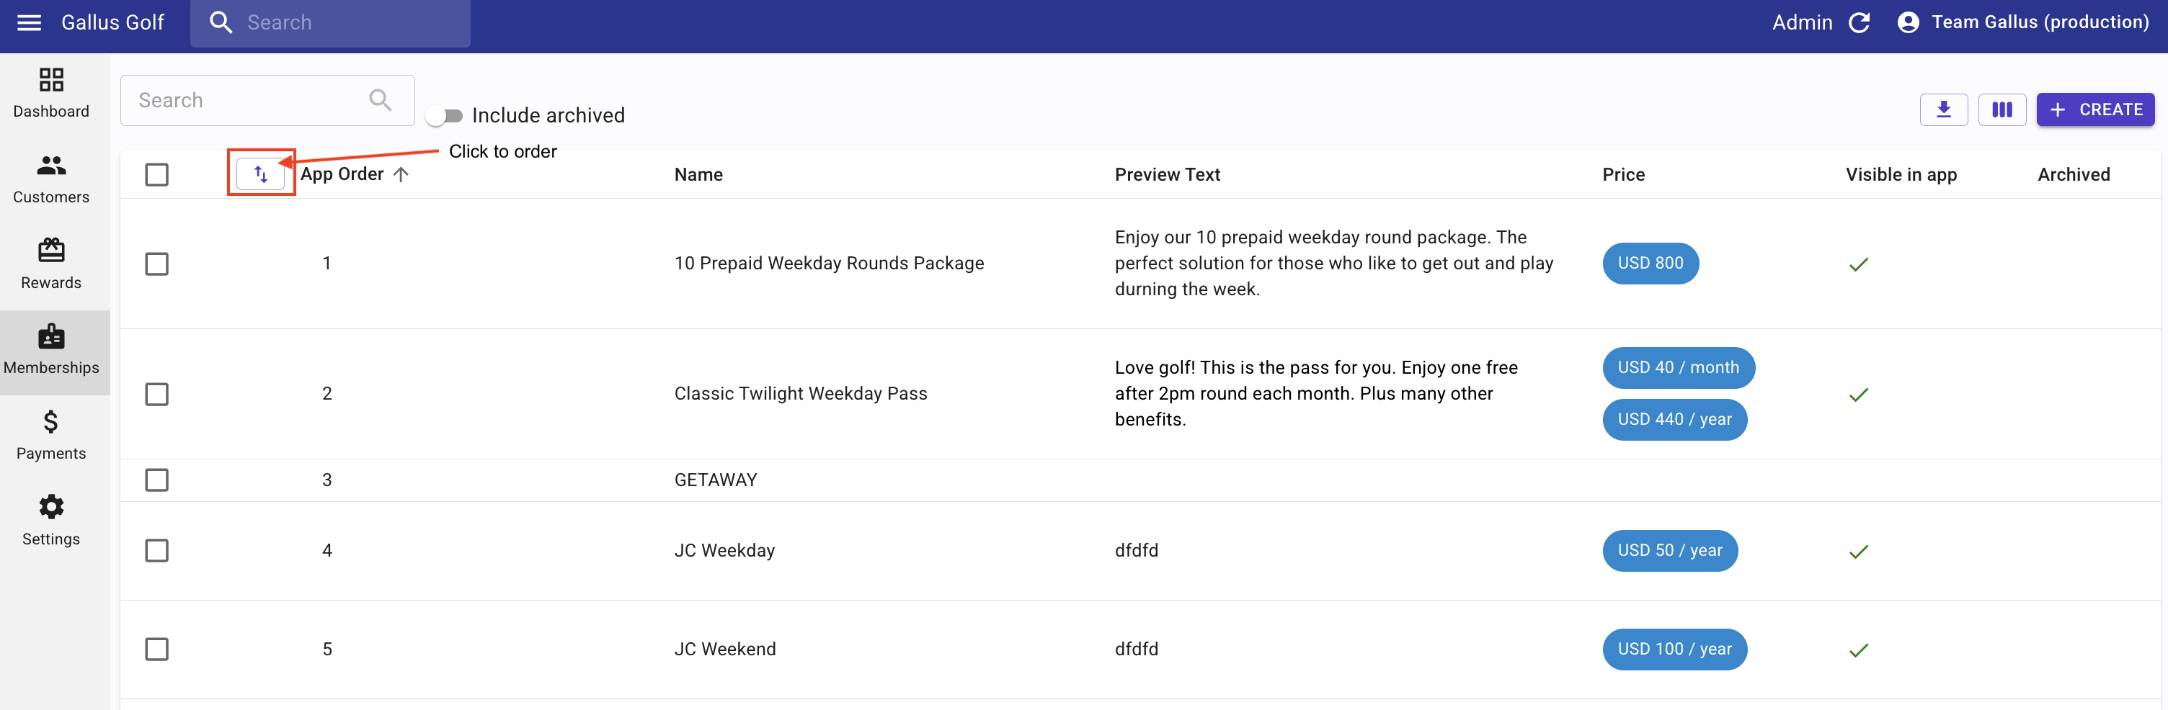Navigate to Payments page

(51, 435)
